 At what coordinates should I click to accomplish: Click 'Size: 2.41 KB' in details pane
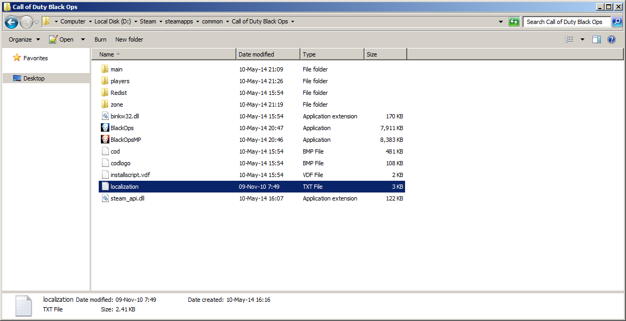(x=118, y=309)
